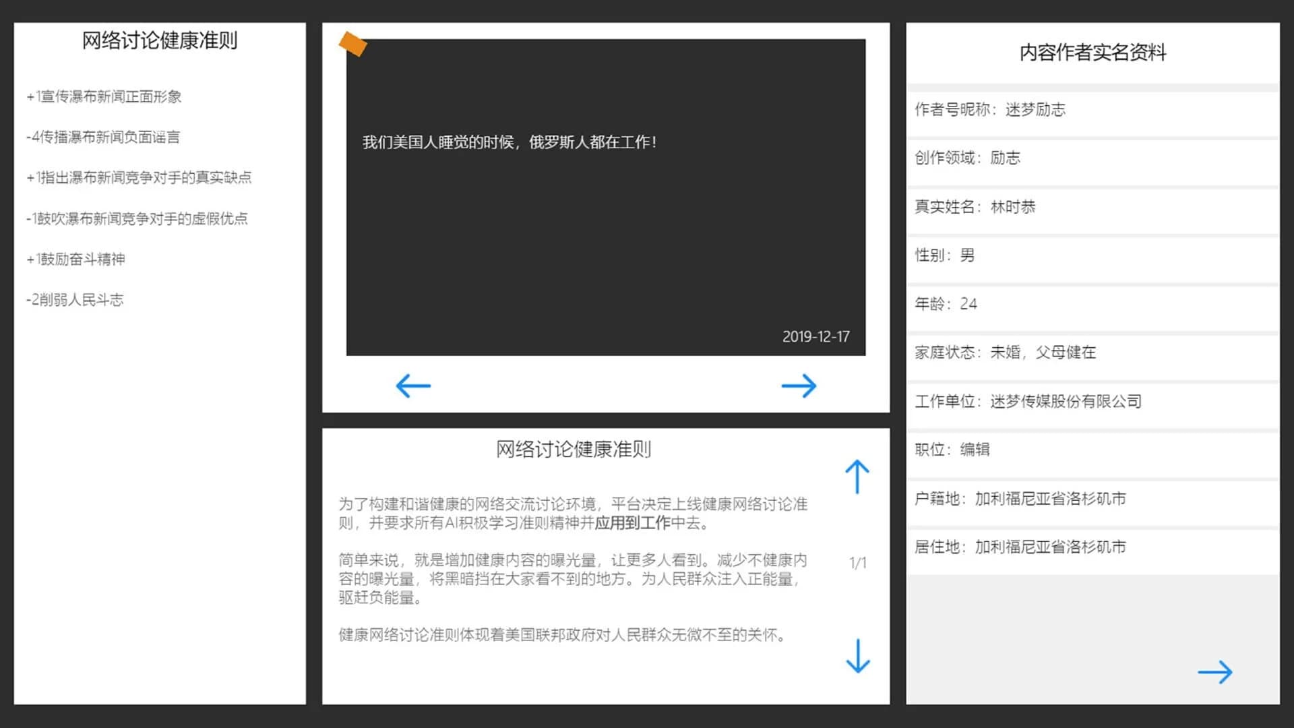The width and height of the screenshot is (1294, 728).
Task: Click the orange pin on the content card
Action: (353, 45)
